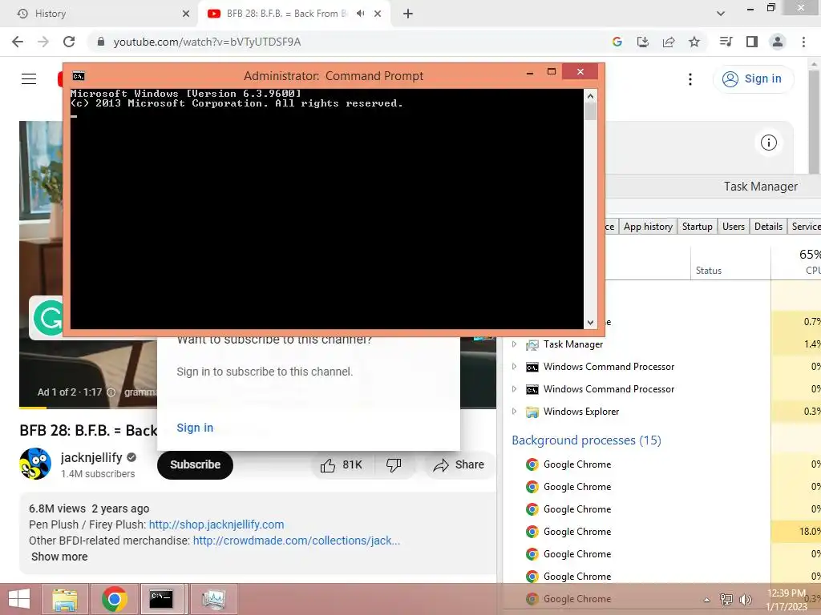Screen dimensions: 821x615
Task: Click Task Manager icon on taskbar
Action: pos(213,599)
